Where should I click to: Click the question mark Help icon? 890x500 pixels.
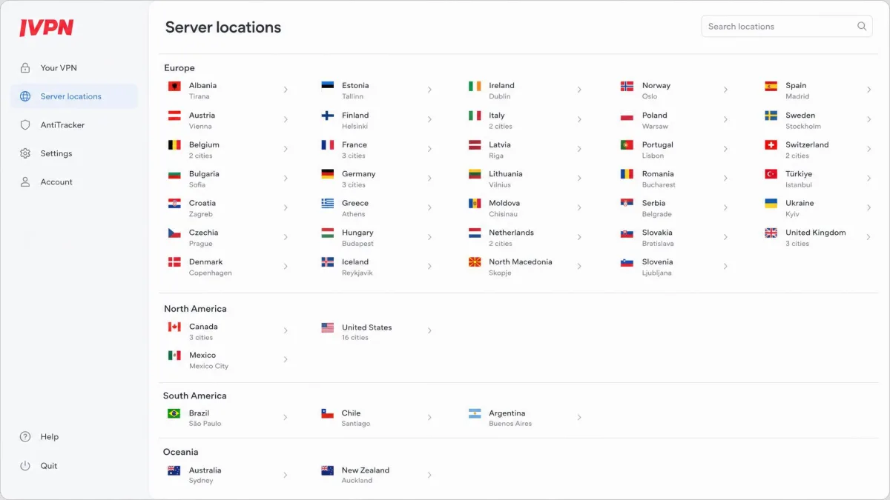coord(25,437)
